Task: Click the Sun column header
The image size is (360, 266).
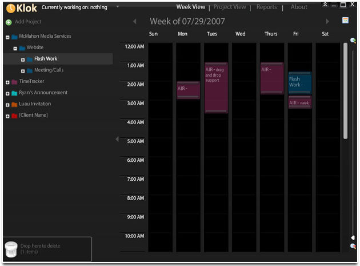Action: pos(153,34)
